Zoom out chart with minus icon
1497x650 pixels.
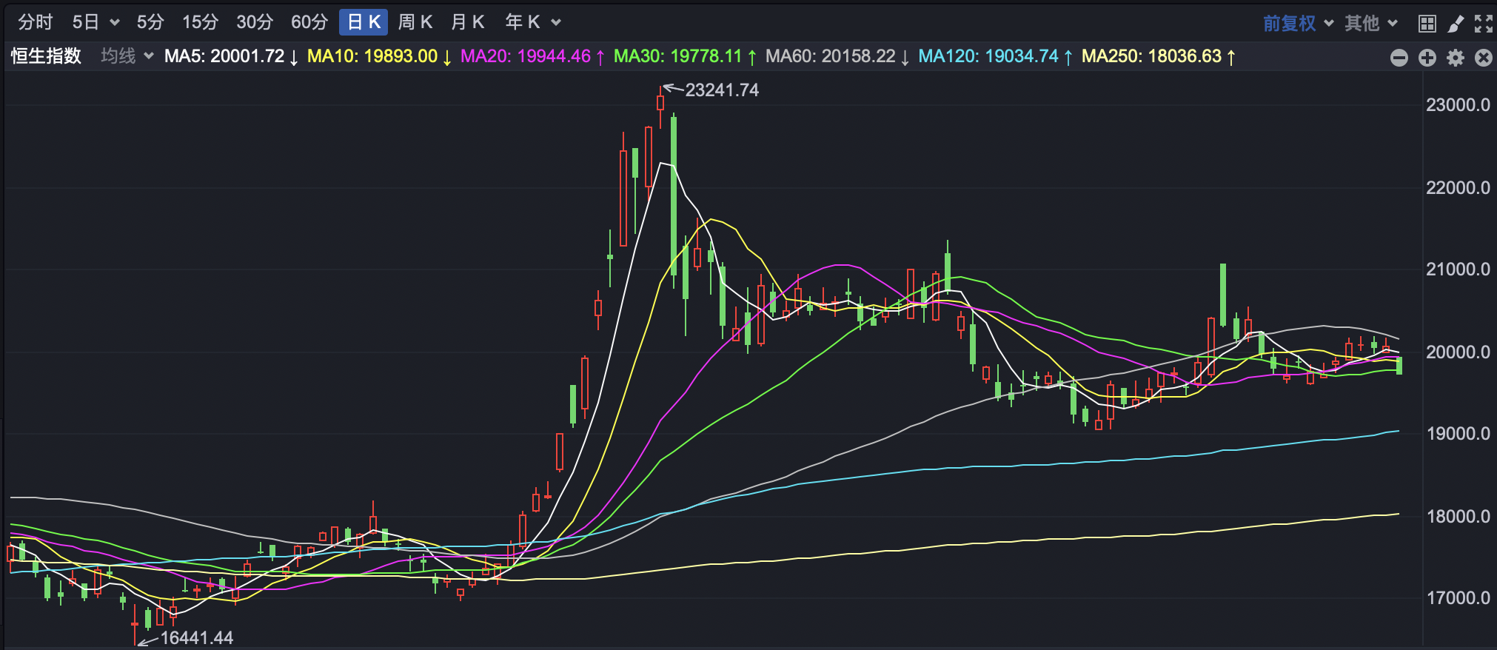[1399, 58]
